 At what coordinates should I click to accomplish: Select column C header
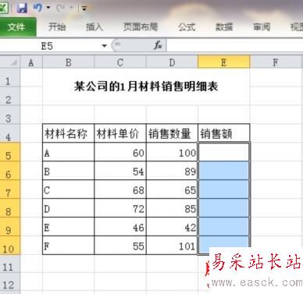[x=120, y=62]
